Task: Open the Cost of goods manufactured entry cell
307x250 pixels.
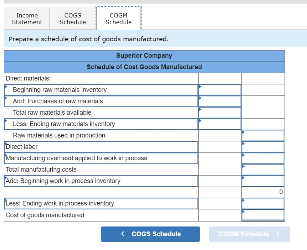Action: 263,215
